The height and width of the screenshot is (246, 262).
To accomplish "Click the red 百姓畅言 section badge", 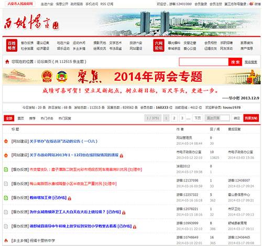I will (12, 46).
